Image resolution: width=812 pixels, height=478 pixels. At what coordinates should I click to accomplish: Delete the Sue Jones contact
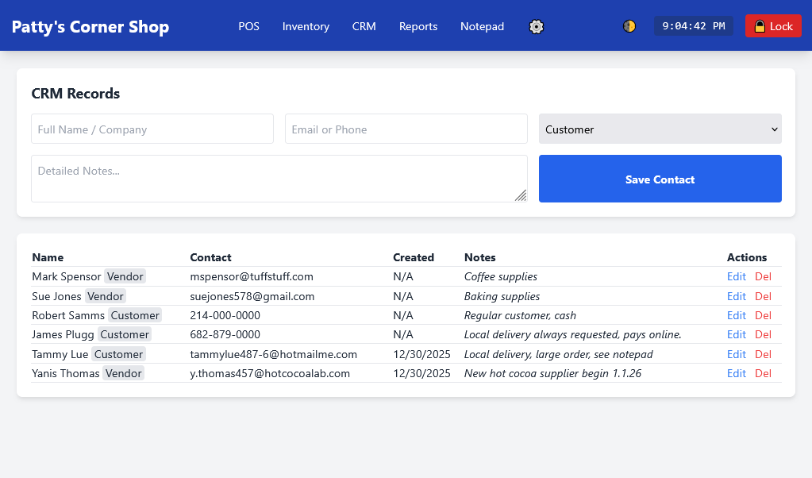click(x=763, y=296)
